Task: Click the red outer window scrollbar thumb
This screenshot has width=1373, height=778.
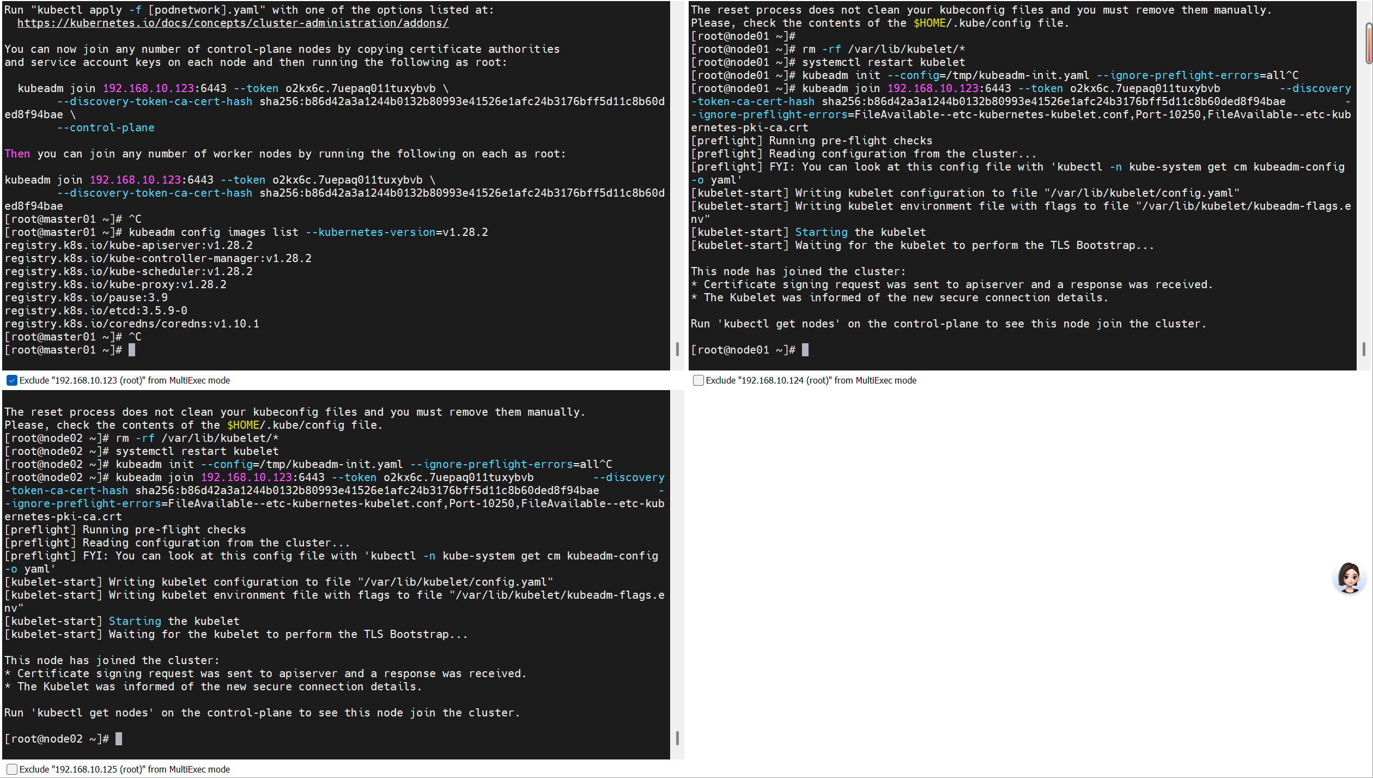Action: tap(1369, 44)
